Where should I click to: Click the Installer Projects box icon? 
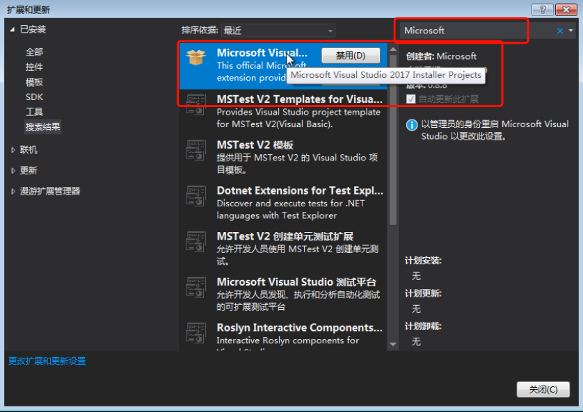click(x=196, y=57)
